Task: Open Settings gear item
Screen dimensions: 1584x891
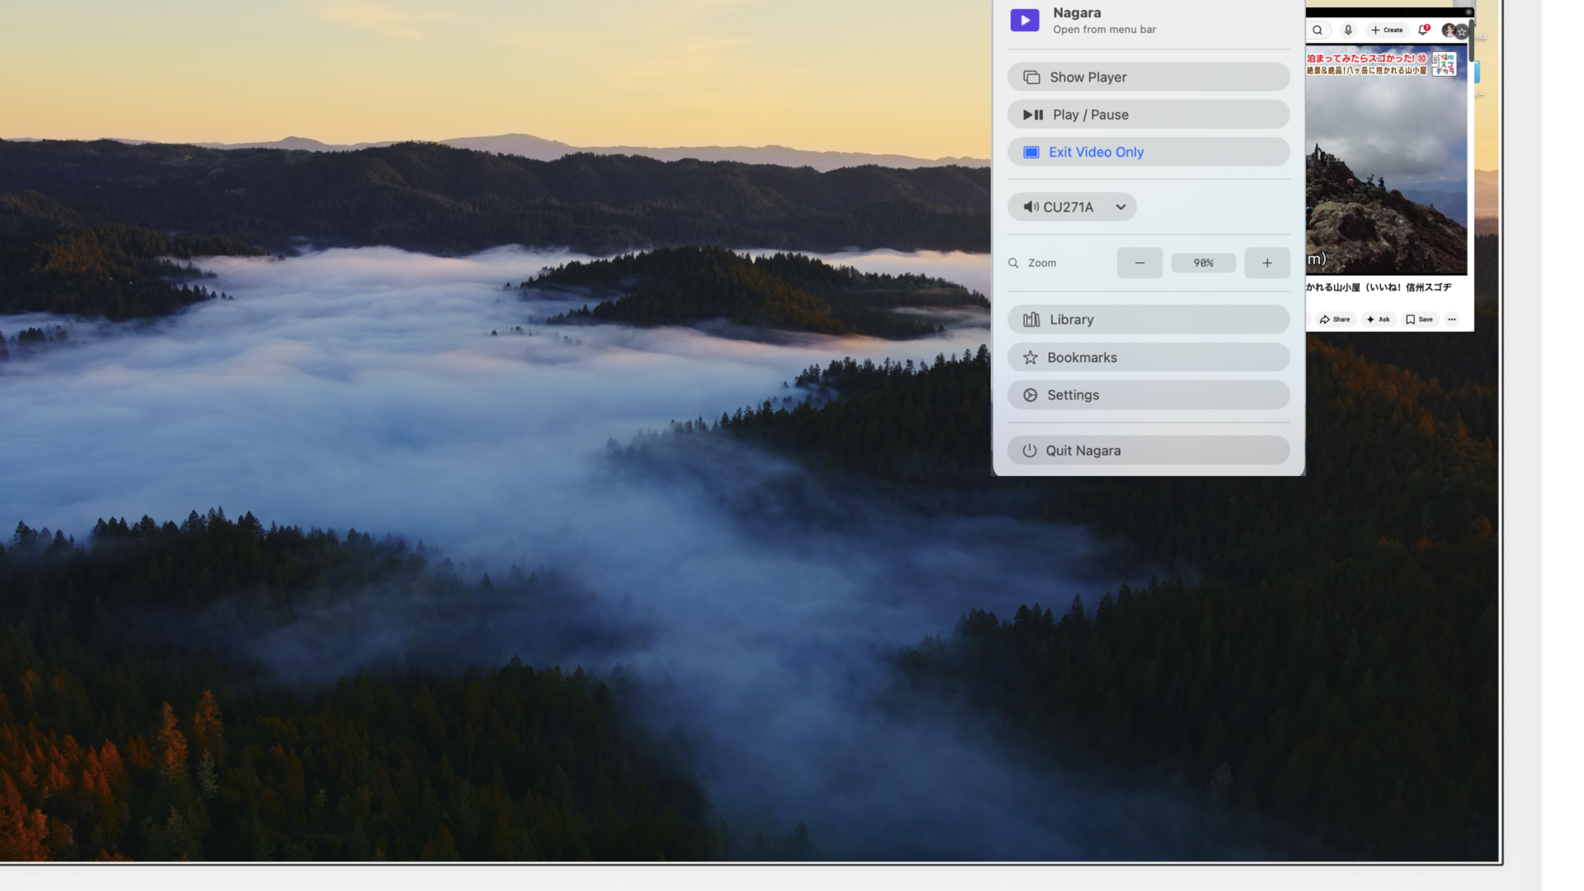Action: [1148, 395]
